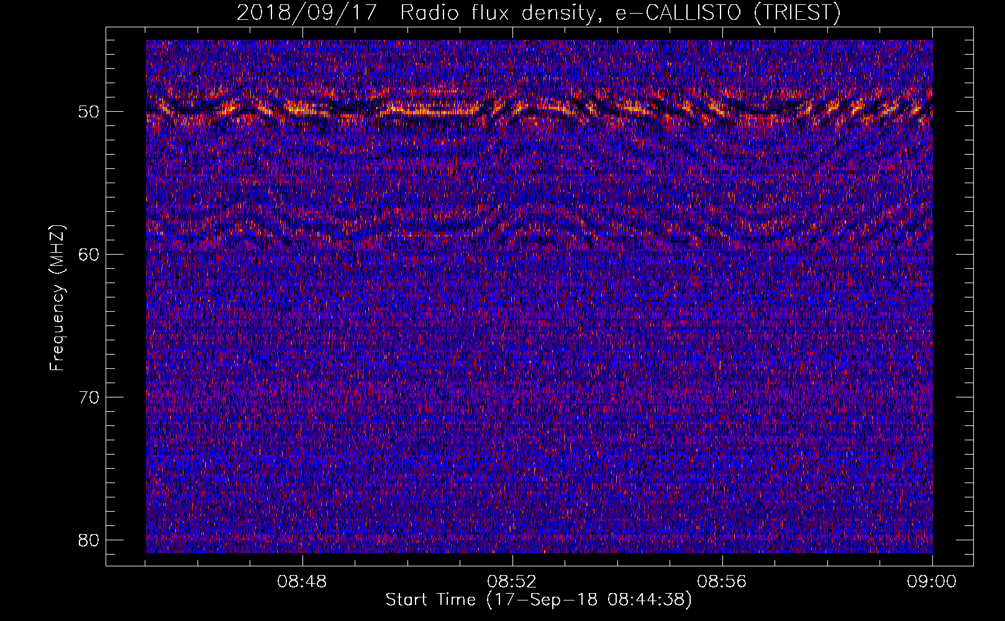Viewport: 1005px width, 621px height.
Task: Click the 50 frequency tick label
Action: tap(89, 112)
